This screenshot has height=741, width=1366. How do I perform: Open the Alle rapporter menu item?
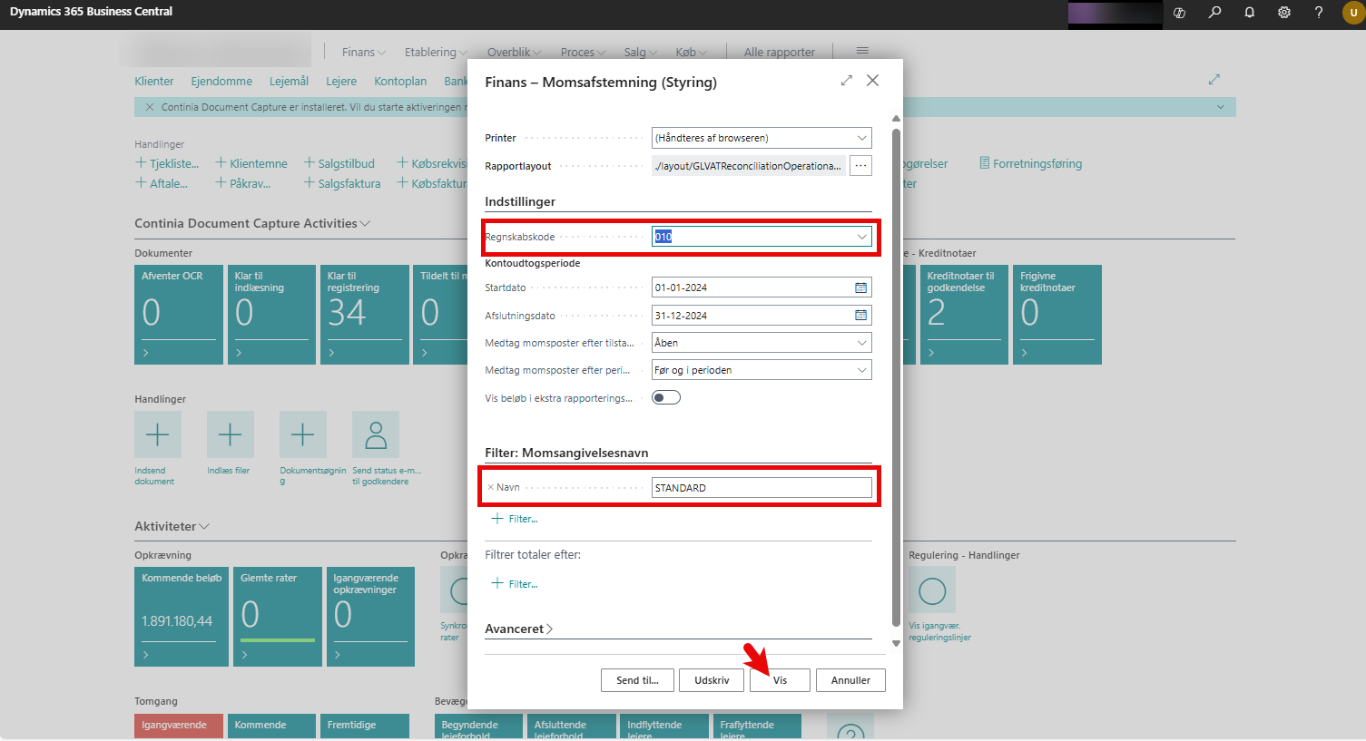coord(779,53)
